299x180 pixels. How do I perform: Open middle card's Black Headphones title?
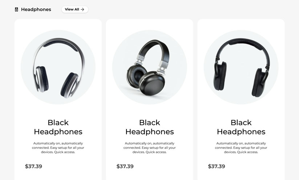tap(150, 127)
